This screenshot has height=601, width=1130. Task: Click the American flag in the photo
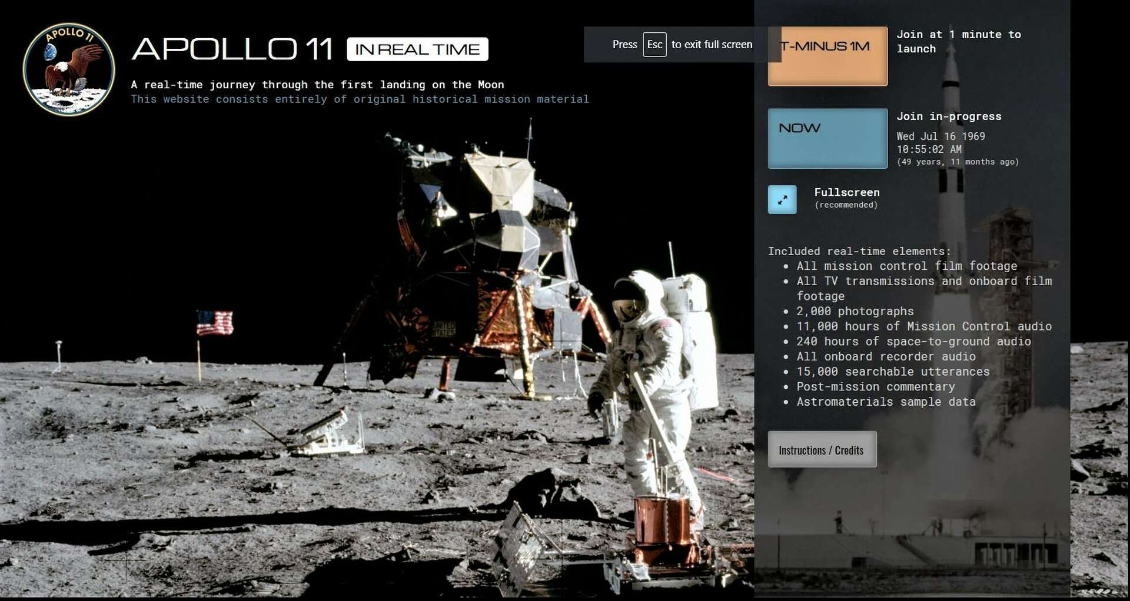tap(215, 323)
